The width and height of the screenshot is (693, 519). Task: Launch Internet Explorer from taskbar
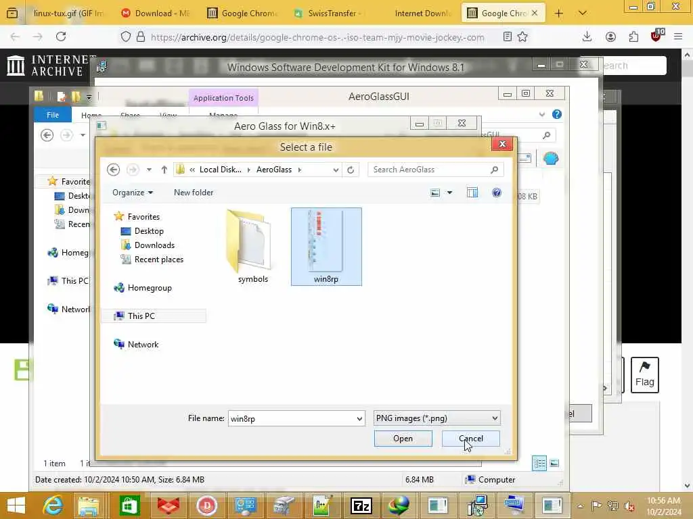point(53,505)
